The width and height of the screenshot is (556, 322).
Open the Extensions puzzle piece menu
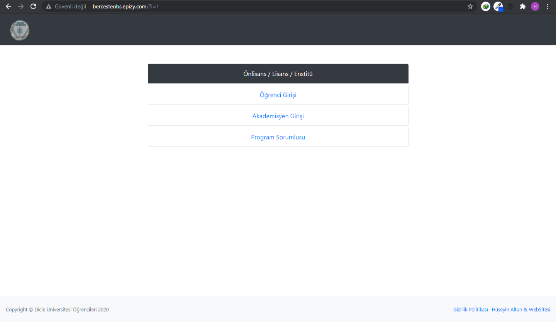[523, 7]
